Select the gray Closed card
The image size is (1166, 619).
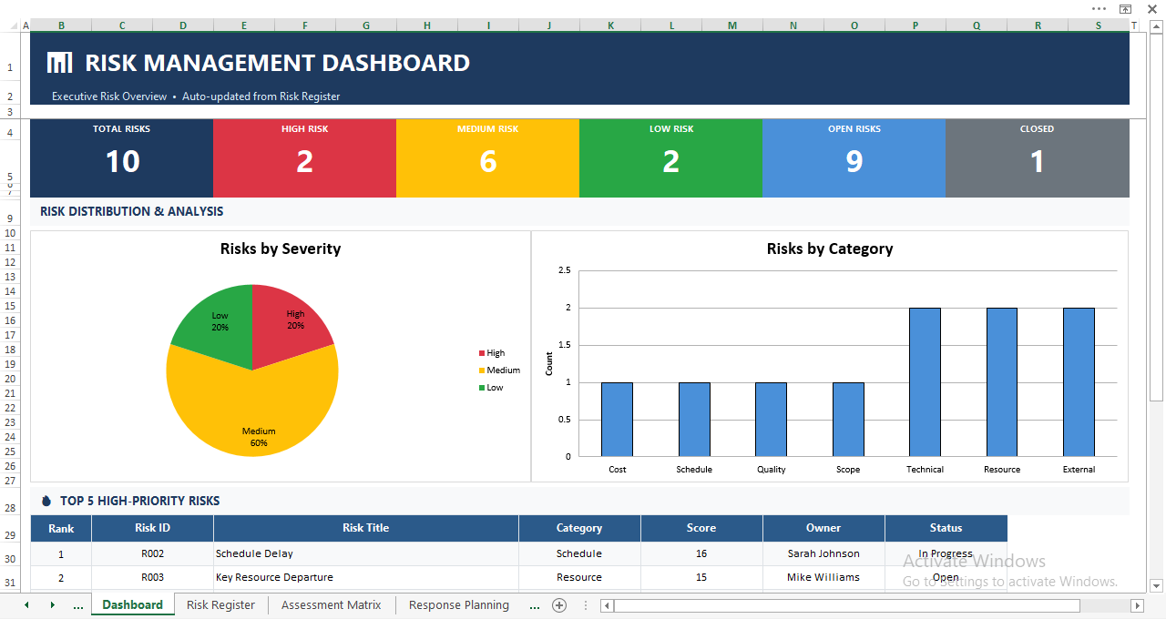[1038, 158]
